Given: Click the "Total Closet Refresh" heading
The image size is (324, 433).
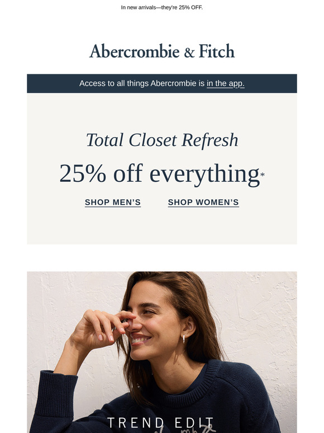Looking at the screenshot, I should point(162,140).
